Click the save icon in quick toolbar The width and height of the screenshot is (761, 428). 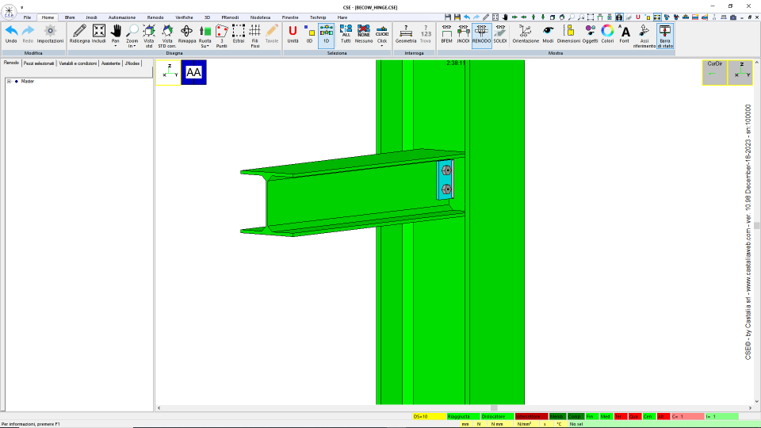pyautogui.click(x=447, y=17)
